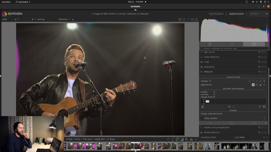Collapse the top panel arrow handle
The image size is (271, 152).
[135, 10]
